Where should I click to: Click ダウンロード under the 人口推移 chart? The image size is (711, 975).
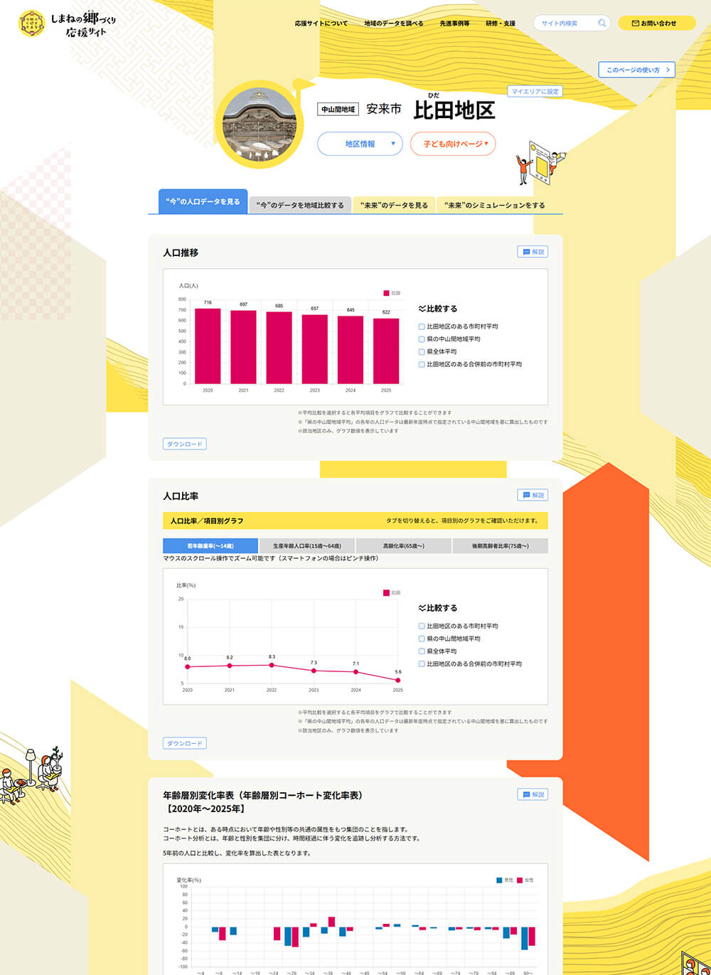click(184, 444)
